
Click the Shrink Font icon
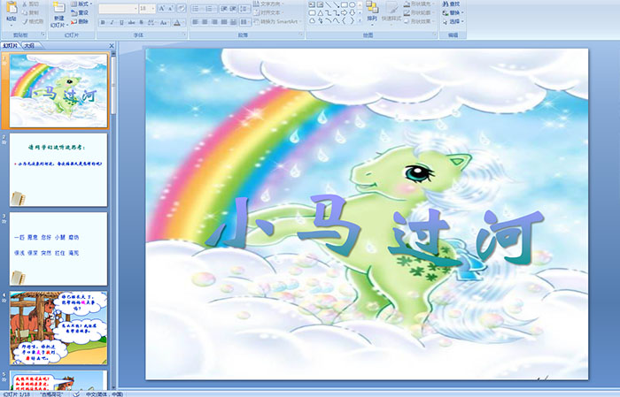[171, 8]
